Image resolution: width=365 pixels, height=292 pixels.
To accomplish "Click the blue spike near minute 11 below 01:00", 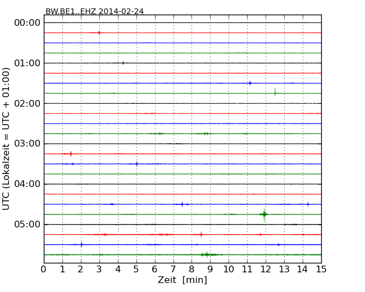I will (250, 83).
